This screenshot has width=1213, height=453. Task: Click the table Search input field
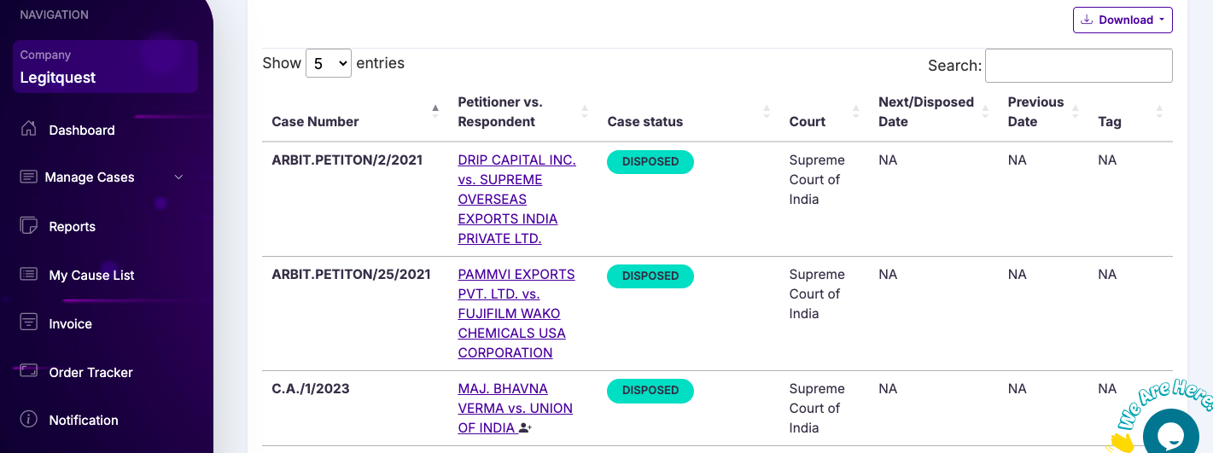1078,66
